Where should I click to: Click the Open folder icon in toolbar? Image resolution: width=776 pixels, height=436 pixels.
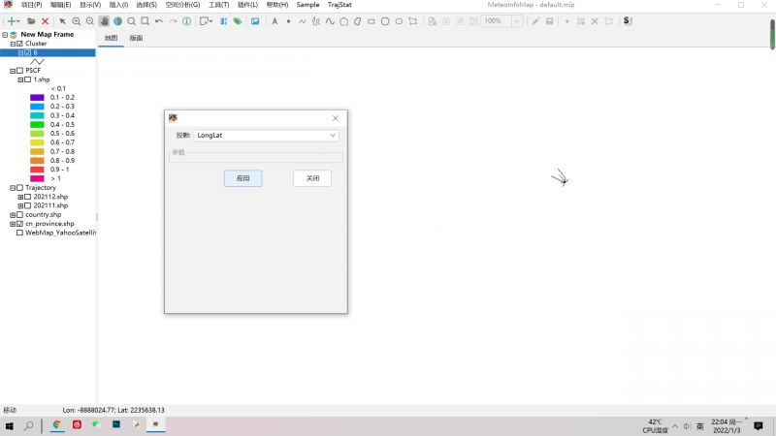31,20
